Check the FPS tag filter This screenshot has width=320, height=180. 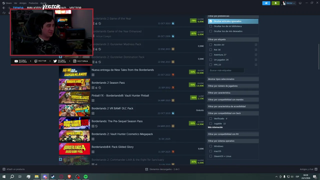210,65
